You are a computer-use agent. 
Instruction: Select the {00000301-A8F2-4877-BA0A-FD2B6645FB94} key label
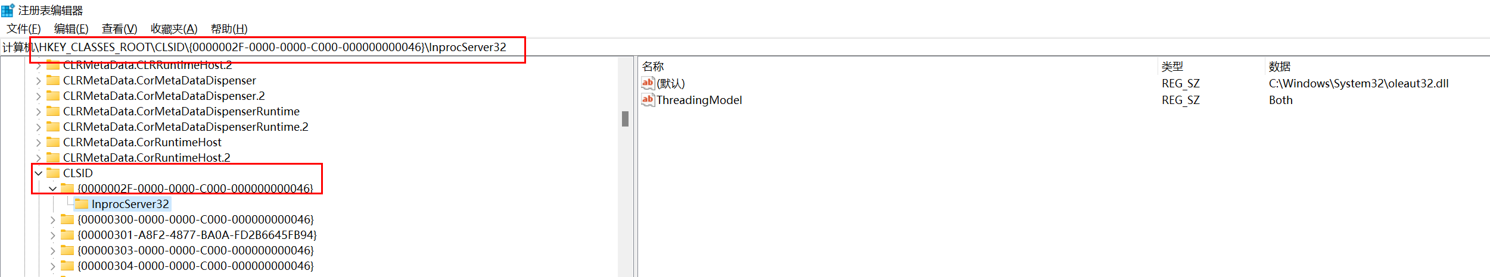coord(197,235)
